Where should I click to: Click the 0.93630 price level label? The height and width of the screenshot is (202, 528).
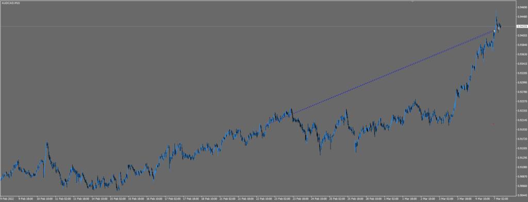523,54
